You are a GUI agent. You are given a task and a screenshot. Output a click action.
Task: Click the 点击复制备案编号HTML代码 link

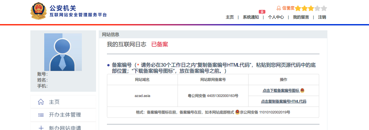tap(284, 102)
